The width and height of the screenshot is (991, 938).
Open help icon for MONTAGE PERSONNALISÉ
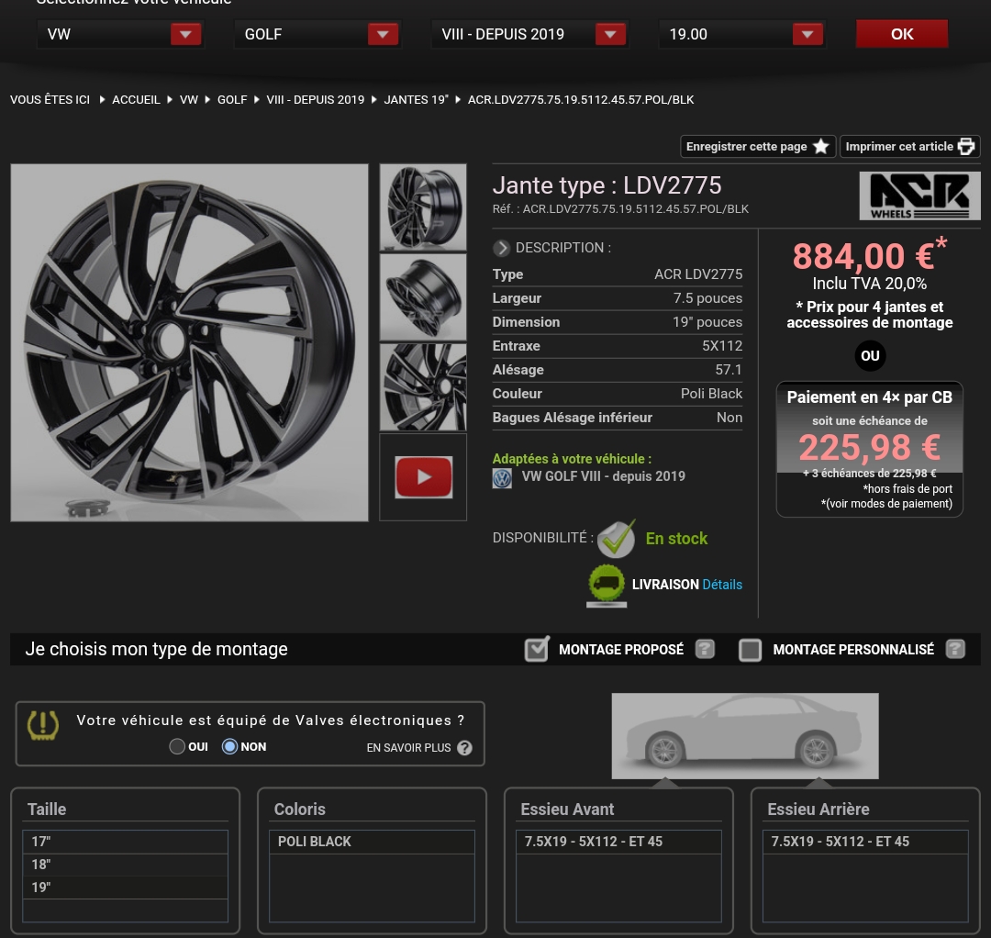point(955,649)
